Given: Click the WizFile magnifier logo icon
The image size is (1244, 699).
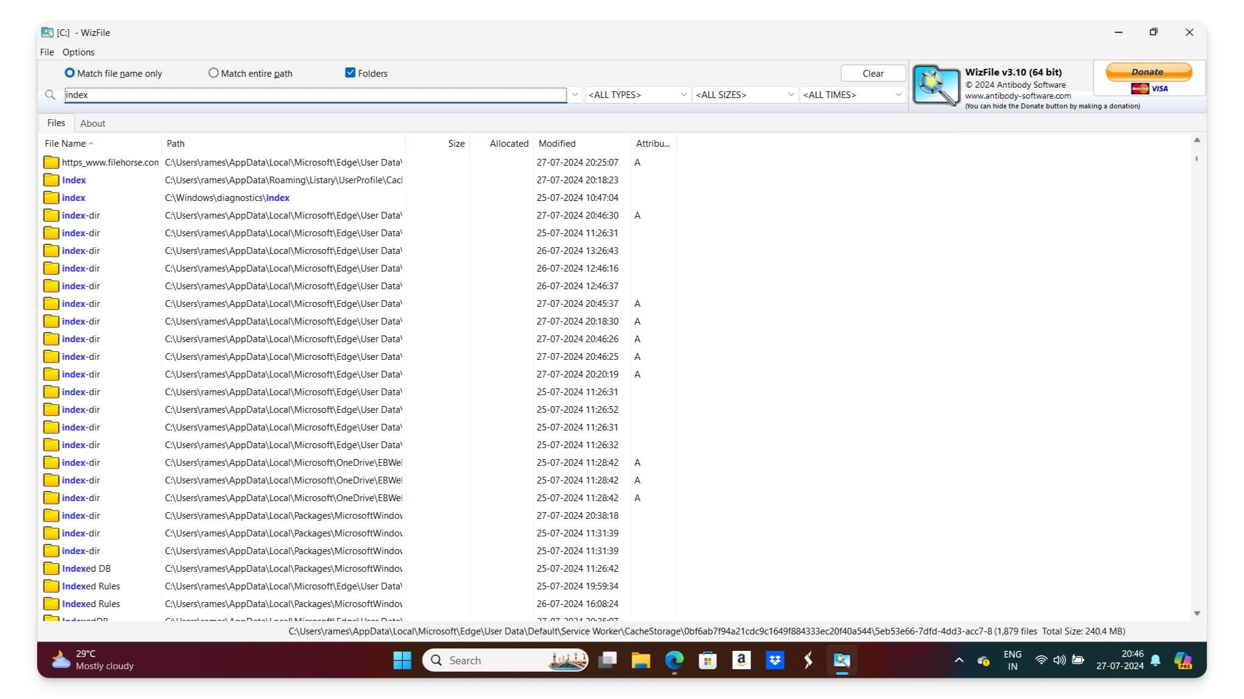Looking at the screenshot, I should point(936,86).
